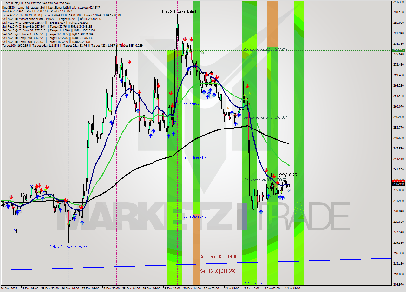
Task: Click the 'Time A:2023.12.30 09:00:00' info line
Action: 62,15
